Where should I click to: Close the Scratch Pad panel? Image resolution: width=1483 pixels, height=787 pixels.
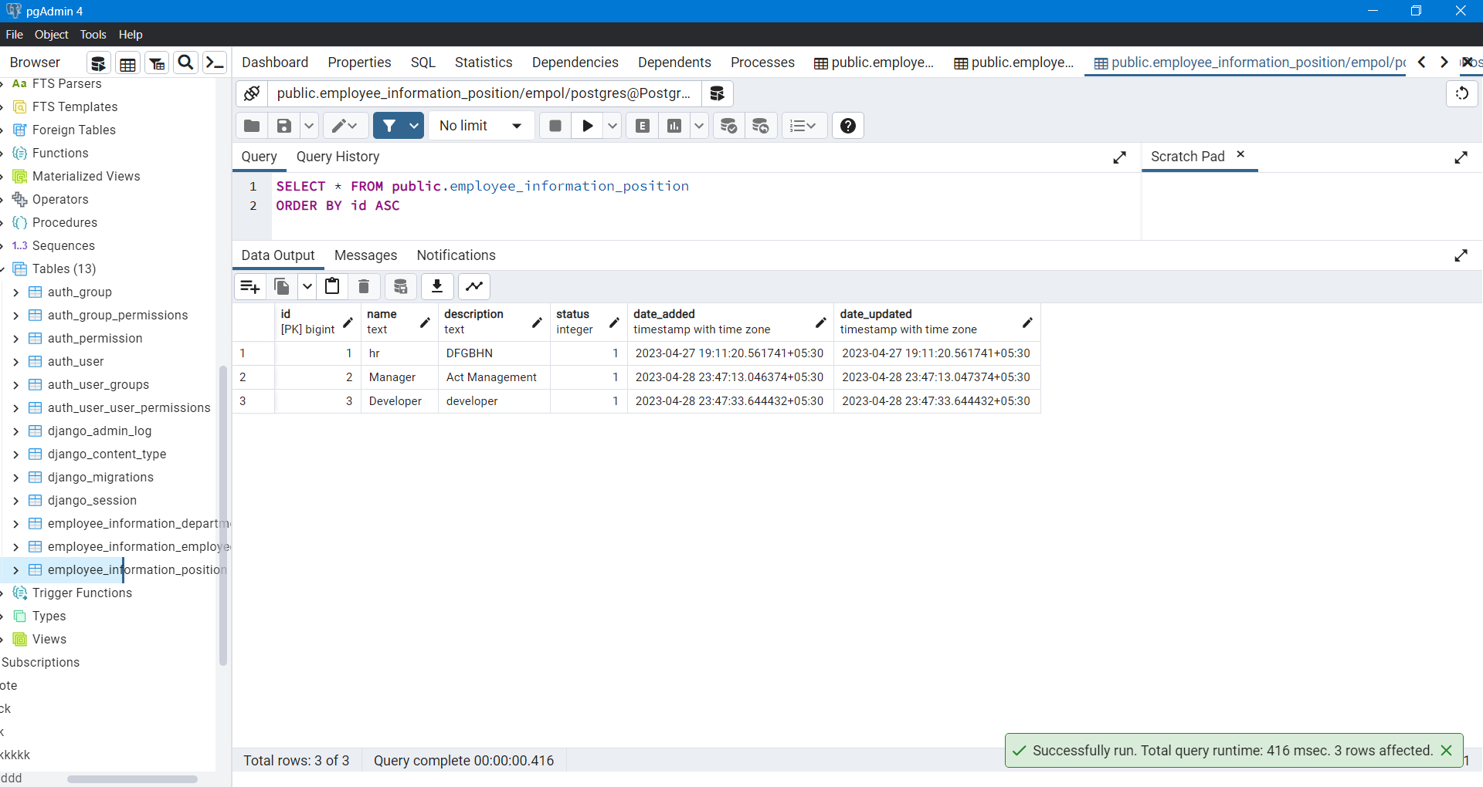click(x=1241, y=154)
